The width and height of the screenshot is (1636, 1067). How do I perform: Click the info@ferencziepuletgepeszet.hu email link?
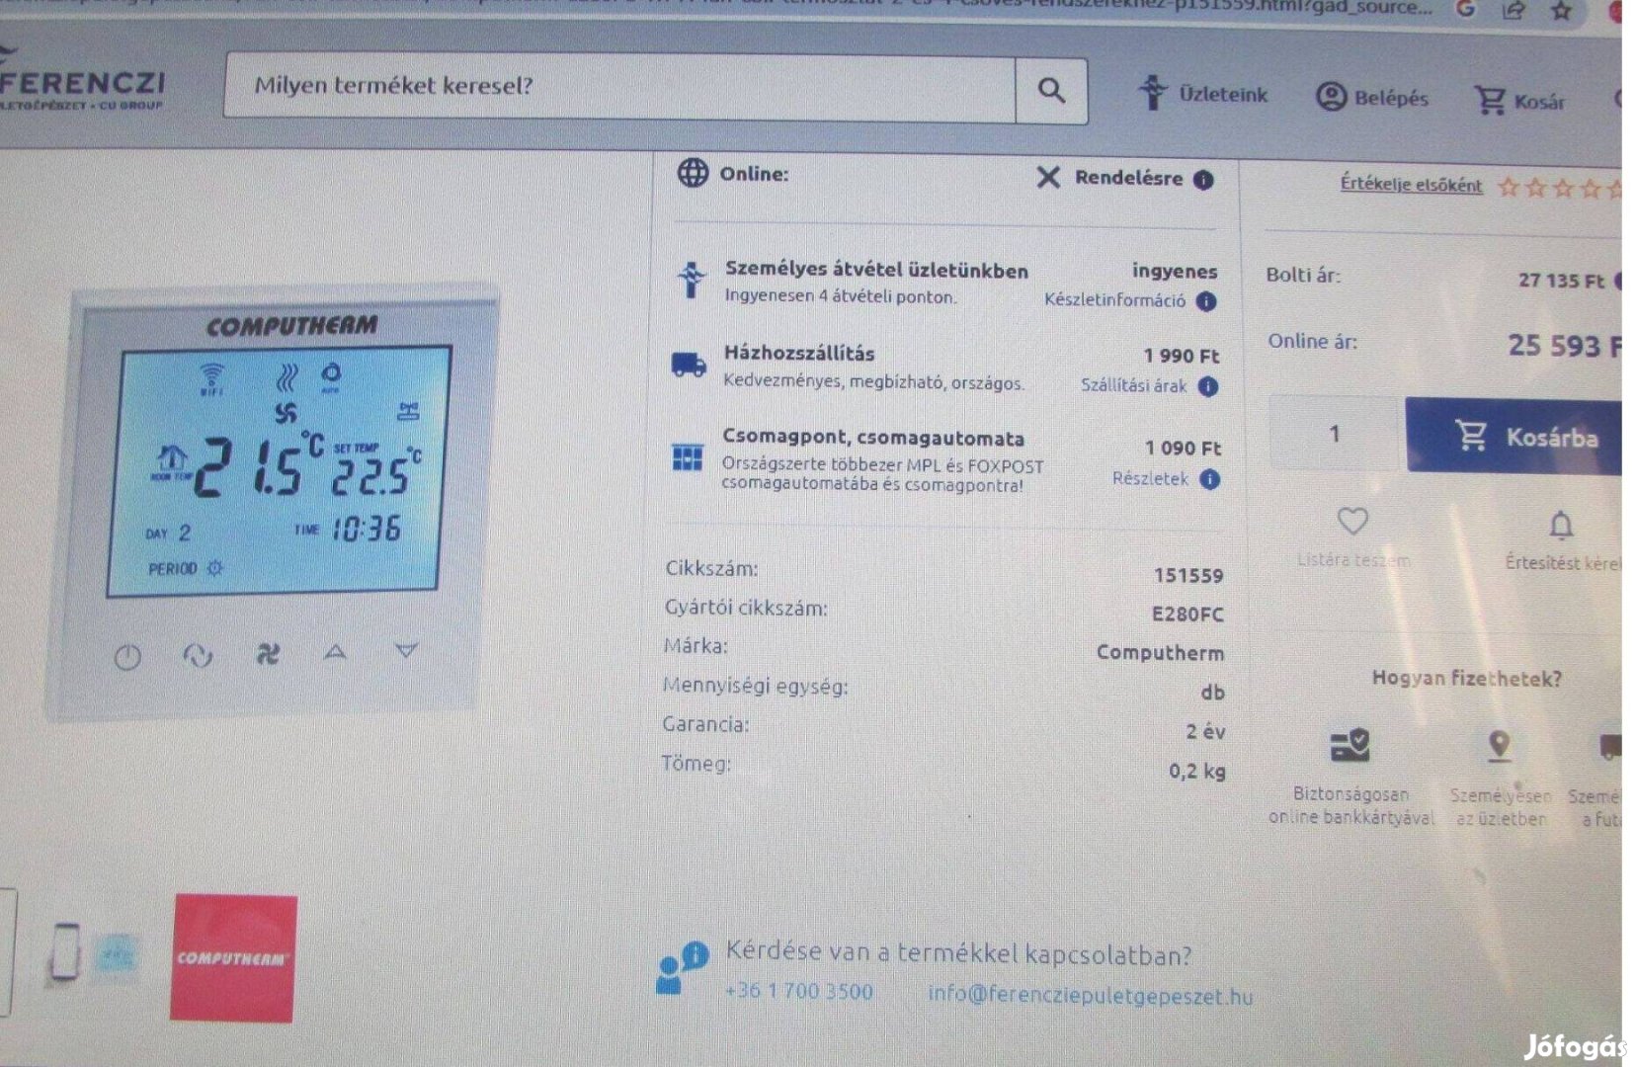[1090, 995]
